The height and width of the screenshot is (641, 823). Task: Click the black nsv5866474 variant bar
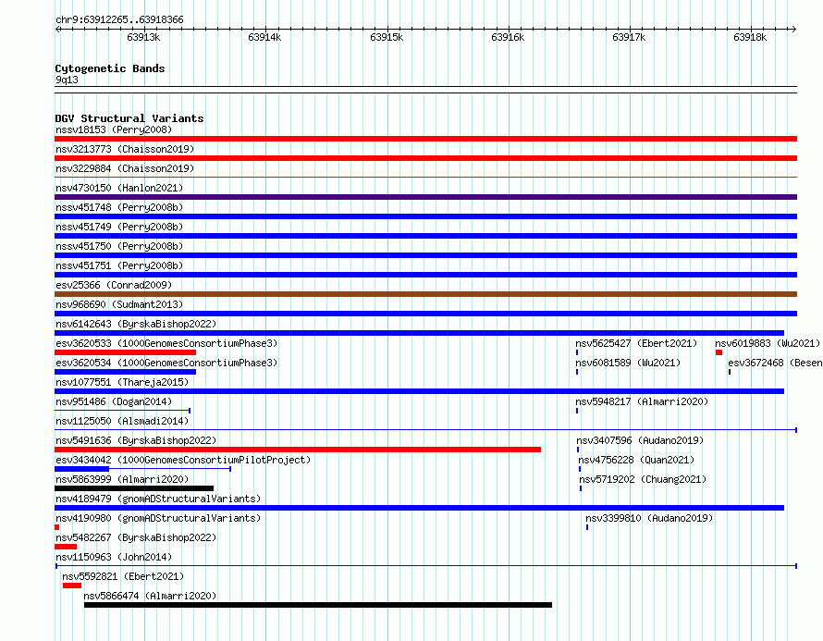point(318,605)
